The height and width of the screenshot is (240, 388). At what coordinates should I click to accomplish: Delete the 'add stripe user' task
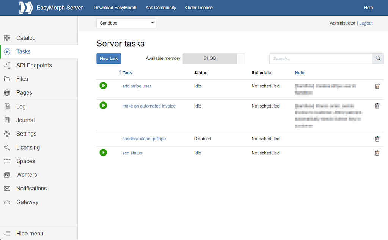(377, 86)
